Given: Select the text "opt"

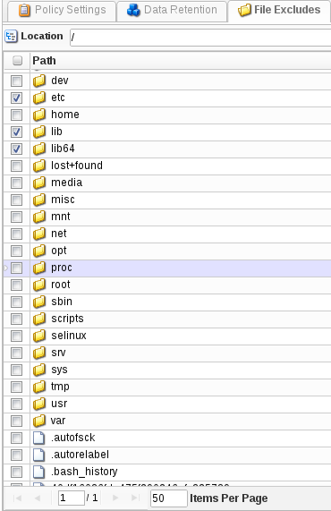Looking at the screenshot, I should coord(59,251).
